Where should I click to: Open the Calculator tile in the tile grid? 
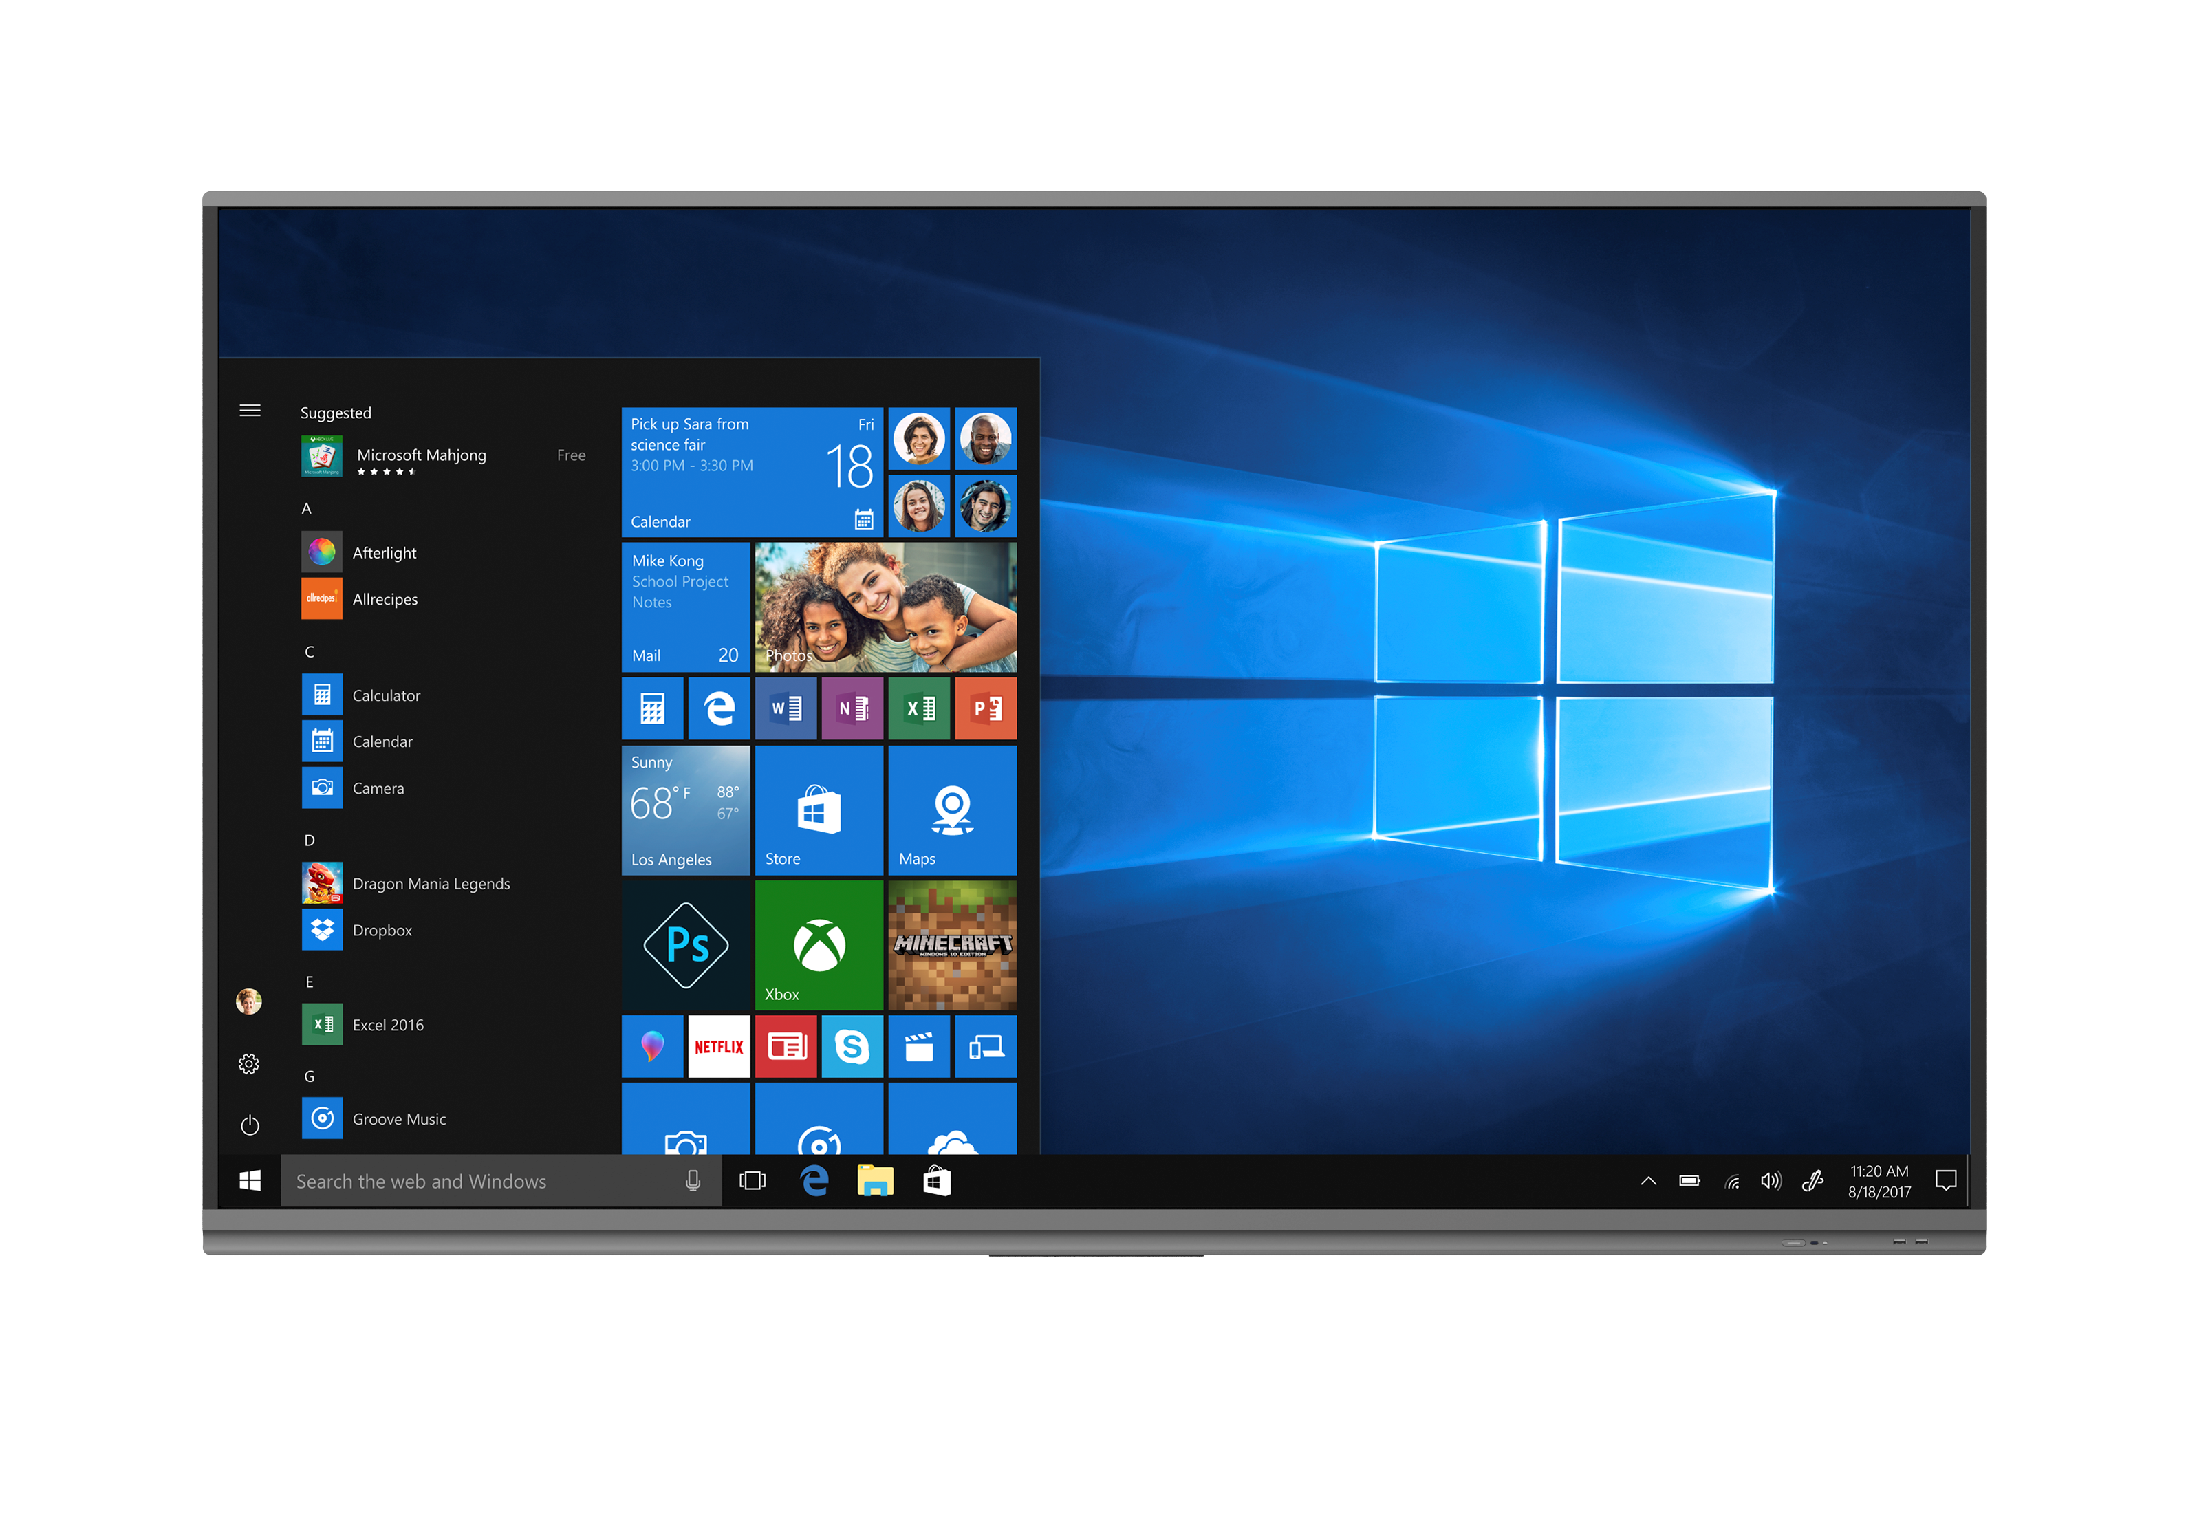[652, 708]
